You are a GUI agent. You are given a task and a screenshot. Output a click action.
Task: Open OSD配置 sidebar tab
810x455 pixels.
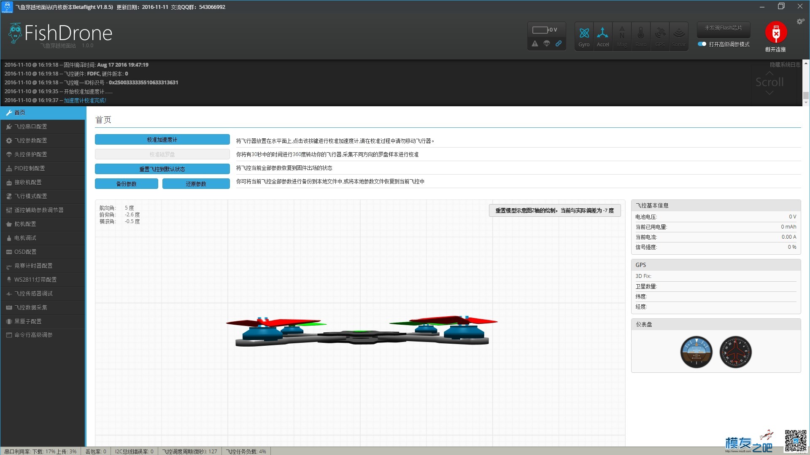click(x=43, y=252)
